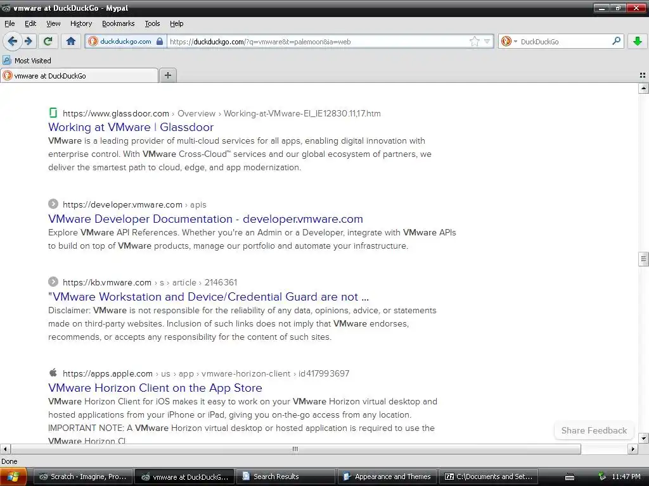Open the Help menu
This screenshot has height=486, width=649.
pyautogui.click(x=177, y=23)
